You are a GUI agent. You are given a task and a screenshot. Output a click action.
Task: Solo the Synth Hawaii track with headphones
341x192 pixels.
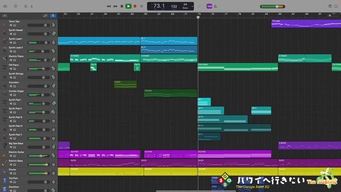[x=14, y=34]
